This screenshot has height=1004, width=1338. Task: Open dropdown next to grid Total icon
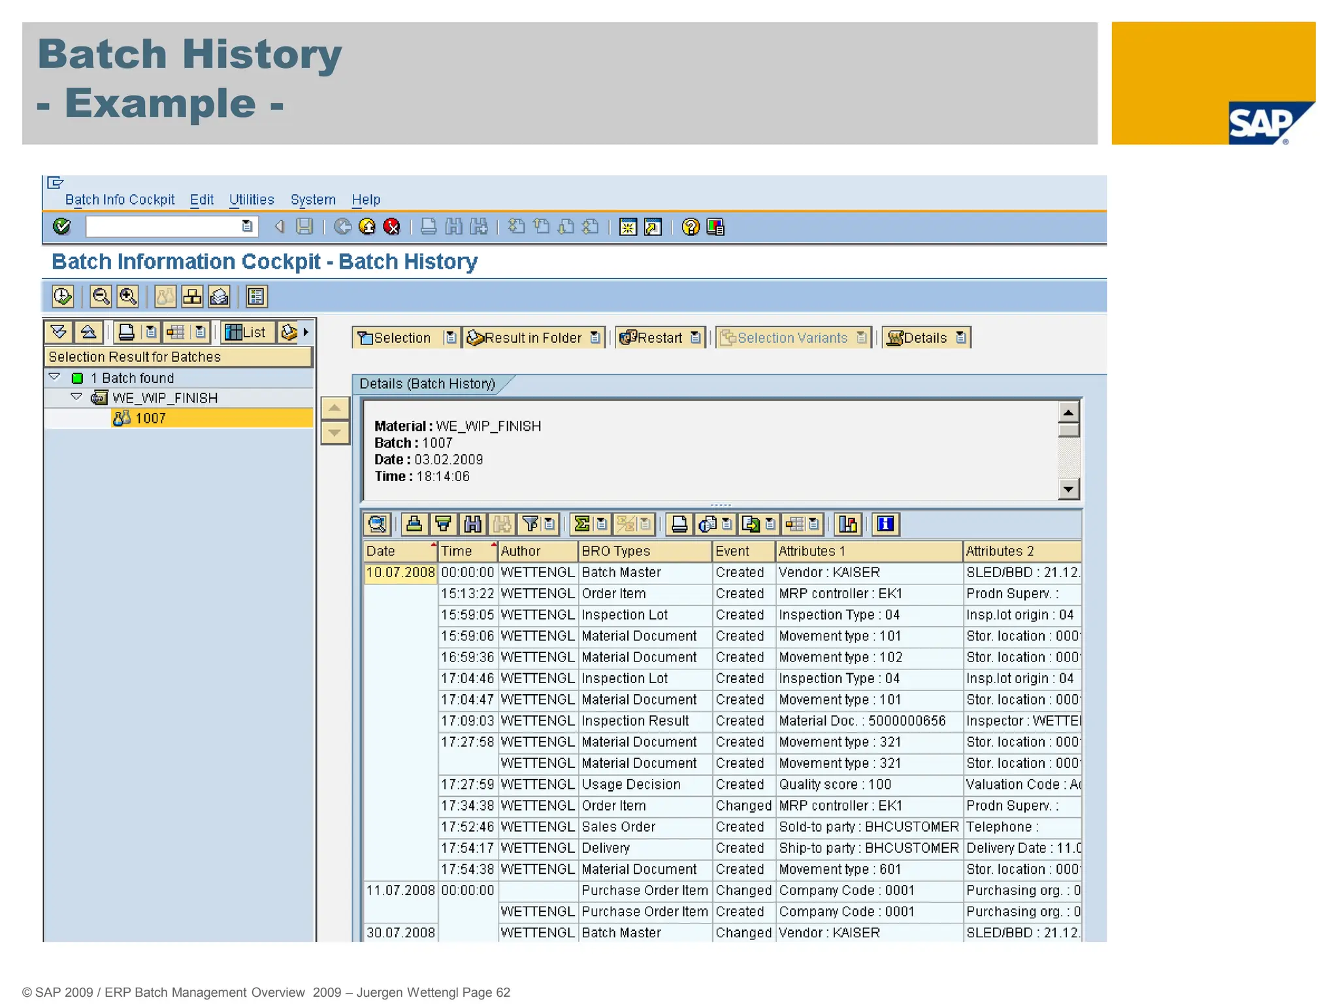(x=602, y=524)
